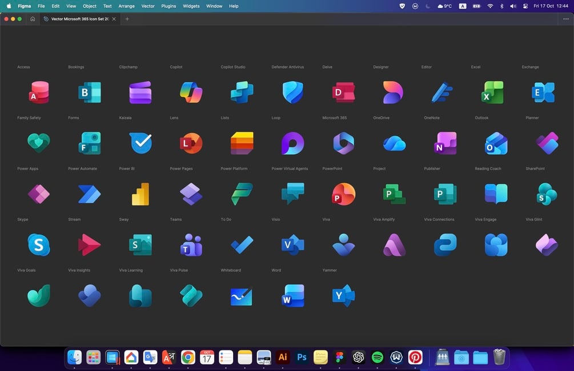Viewport: 574px width, 371px height.
Task: Select the SharePoint icon
Action: point(547,194)
